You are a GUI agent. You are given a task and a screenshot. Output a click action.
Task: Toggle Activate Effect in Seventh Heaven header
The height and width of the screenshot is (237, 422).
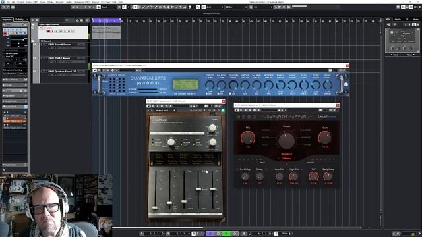(x=237, y=110)
